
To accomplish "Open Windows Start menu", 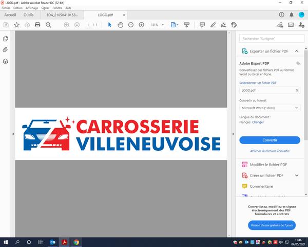I will pos(6,242).
